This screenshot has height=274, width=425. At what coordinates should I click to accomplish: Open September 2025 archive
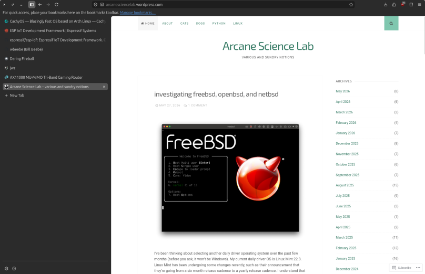click(348, 175)
